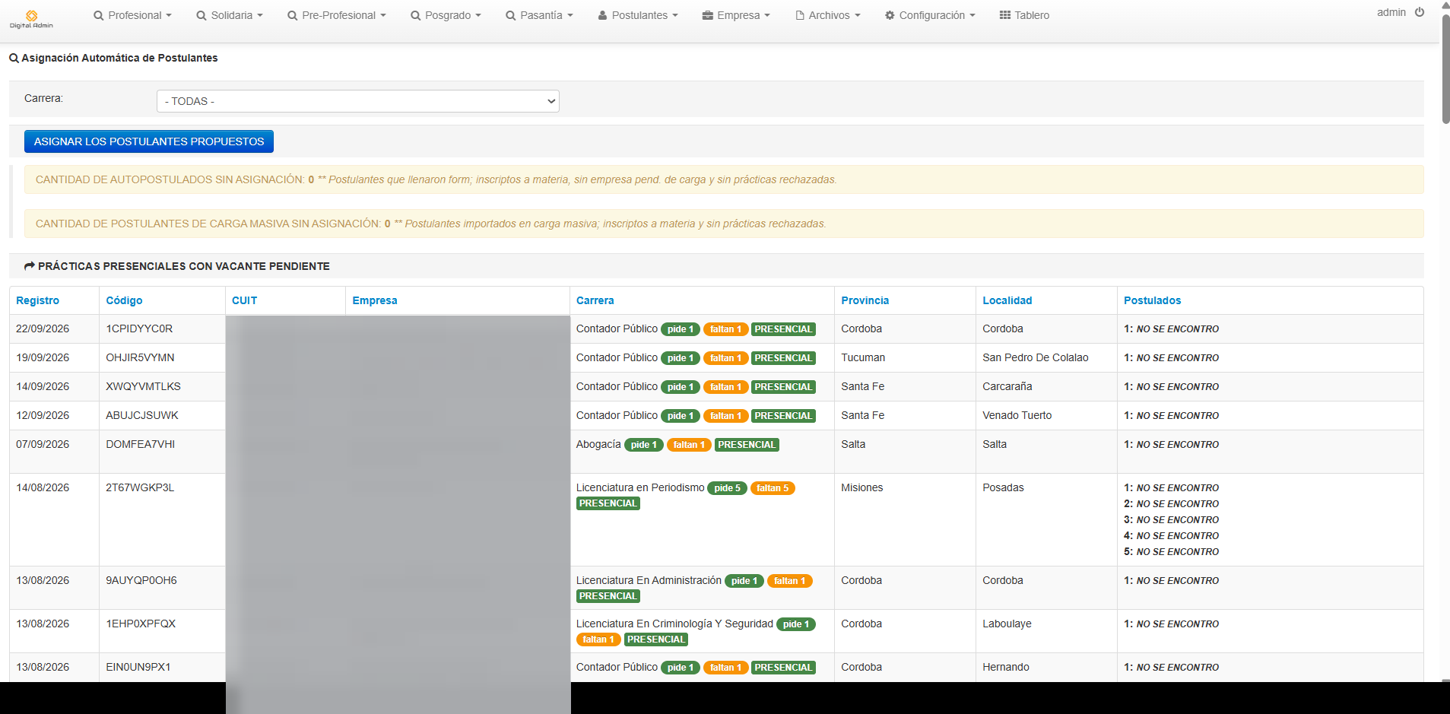
Task: Click the magnifier icon beside Profesional
Action: tap(99, 15)
